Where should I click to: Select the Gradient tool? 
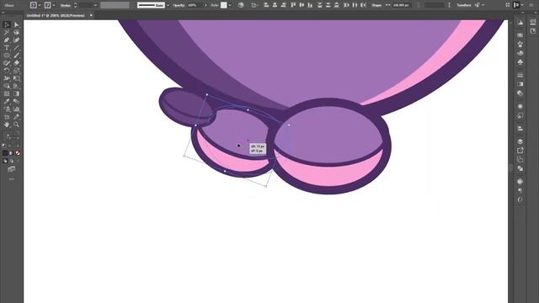tap(16, 93)
